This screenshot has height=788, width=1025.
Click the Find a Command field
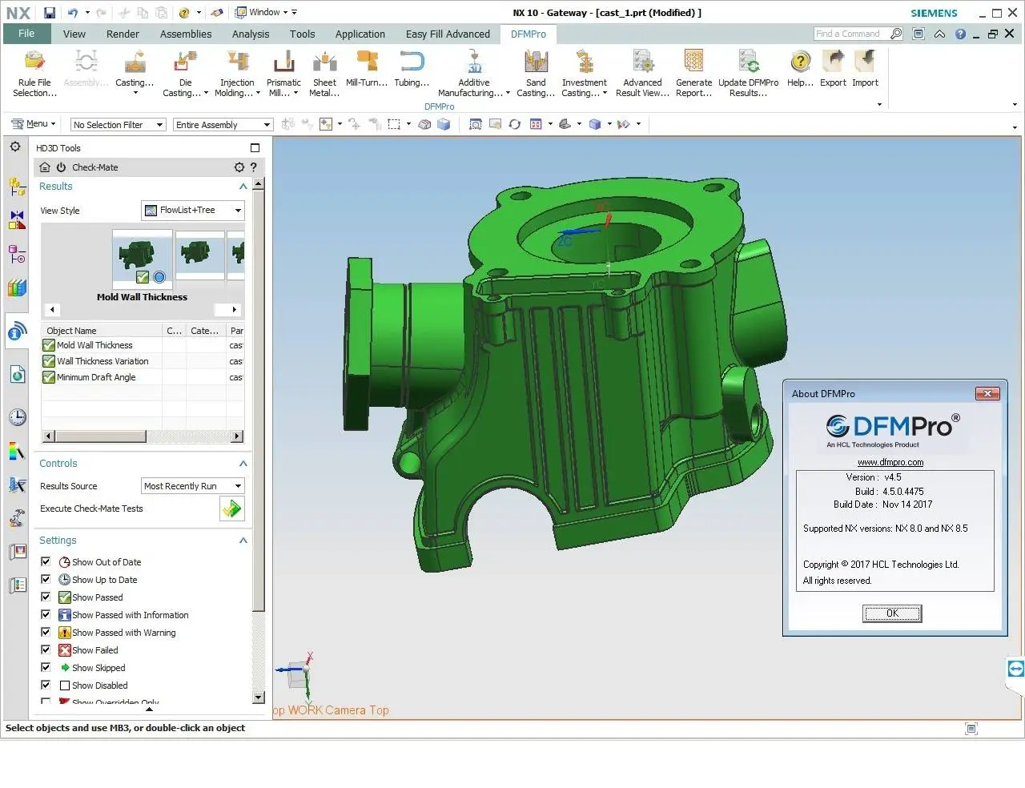[x=852, y=34]
